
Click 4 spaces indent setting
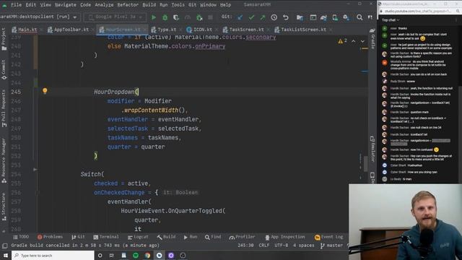[x=303, y=246]
